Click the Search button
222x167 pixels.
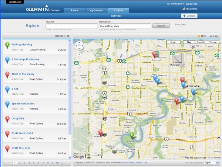point(161,26)
